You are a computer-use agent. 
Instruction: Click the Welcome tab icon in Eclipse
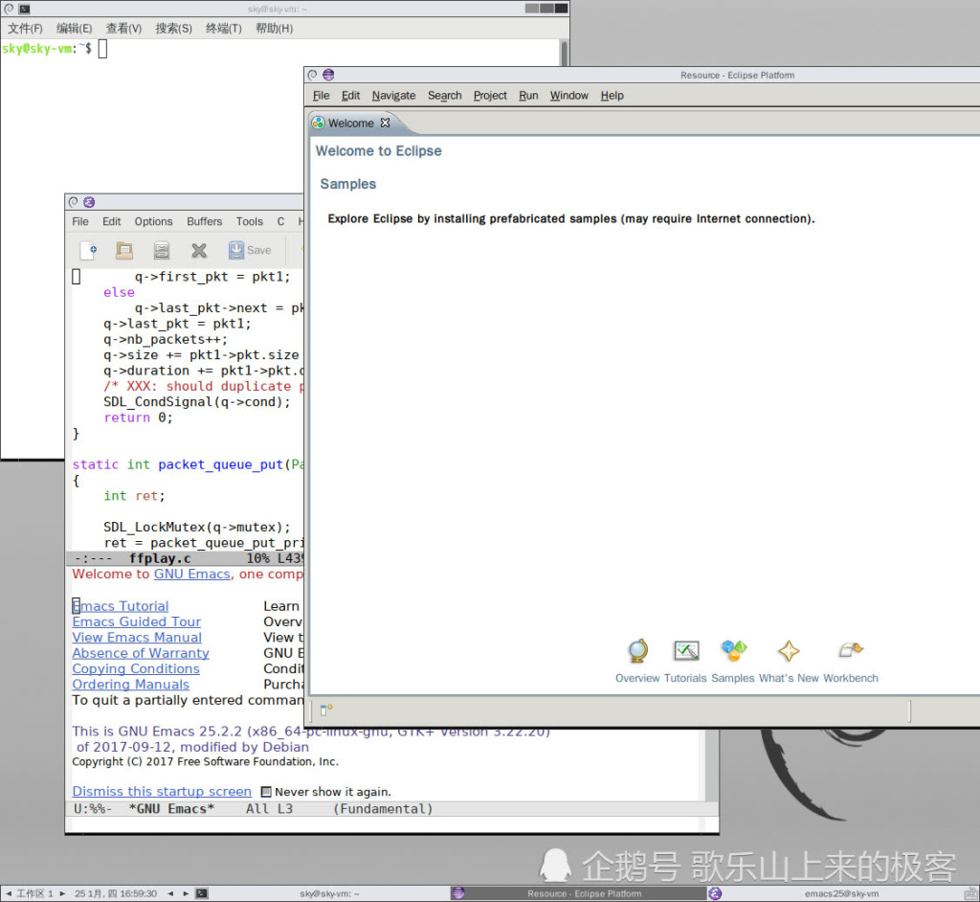pos(318,123)
